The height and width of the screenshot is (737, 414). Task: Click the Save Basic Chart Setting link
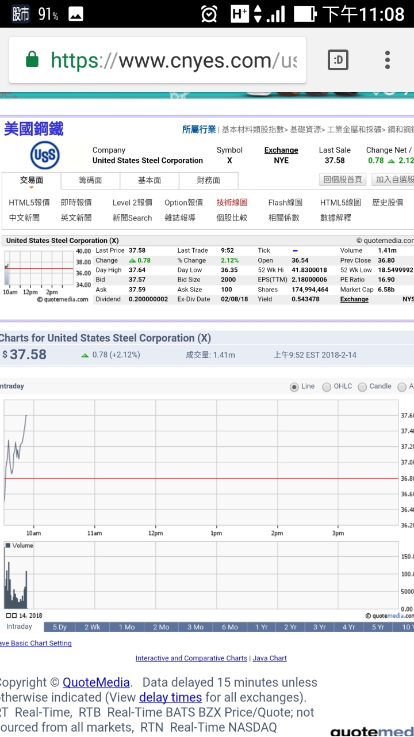click(x=36, y=643)
